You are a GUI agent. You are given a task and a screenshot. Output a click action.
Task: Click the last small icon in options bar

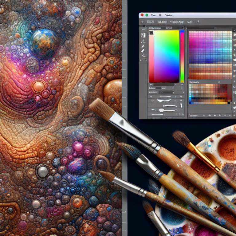point(198,22)
